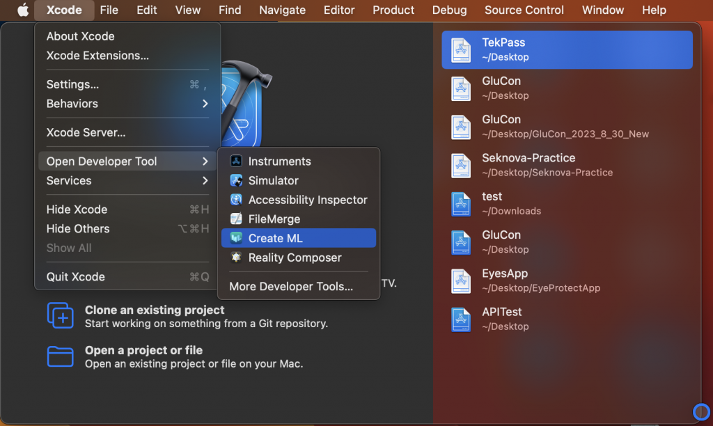Open the Navigate menu
713x426 pixels.
coord(283,10)
